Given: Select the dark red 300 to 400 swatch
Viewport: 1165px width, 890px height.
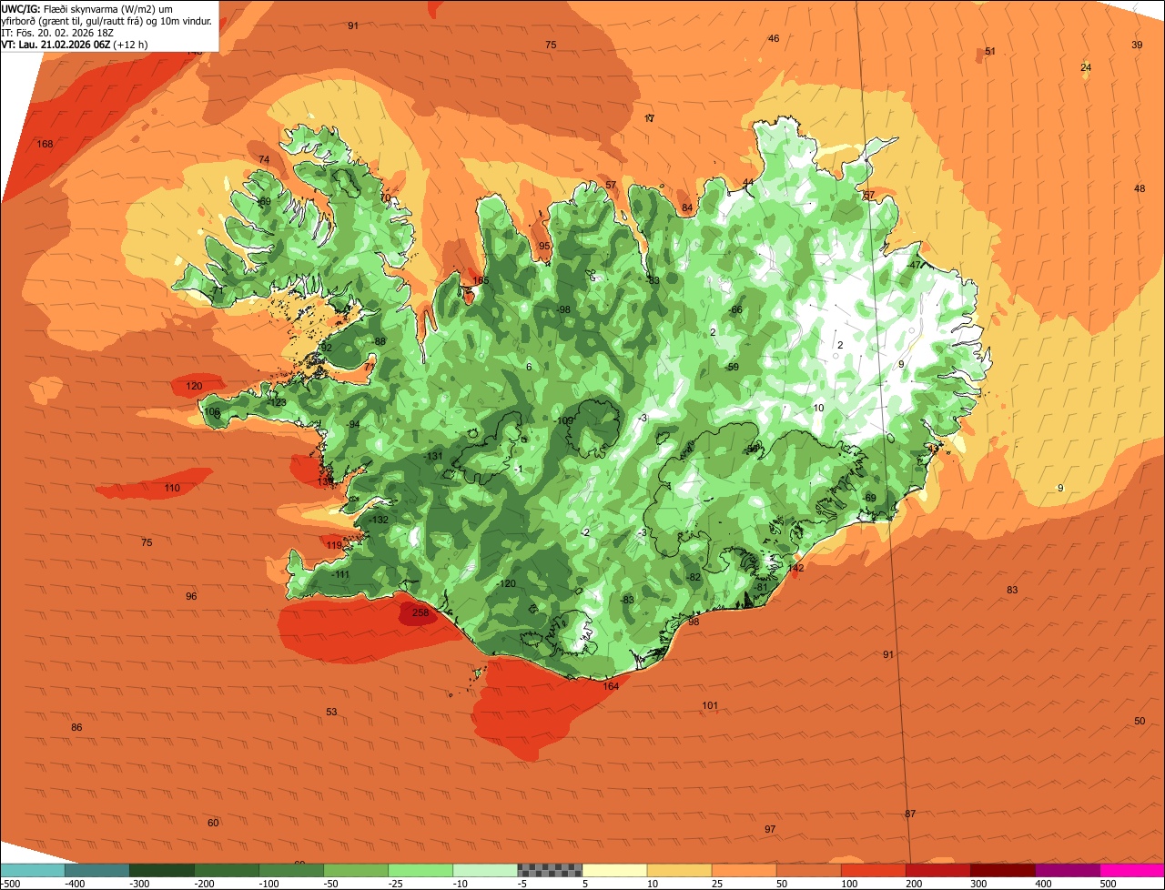Looking at the screenshot, I should [1002, 870].
